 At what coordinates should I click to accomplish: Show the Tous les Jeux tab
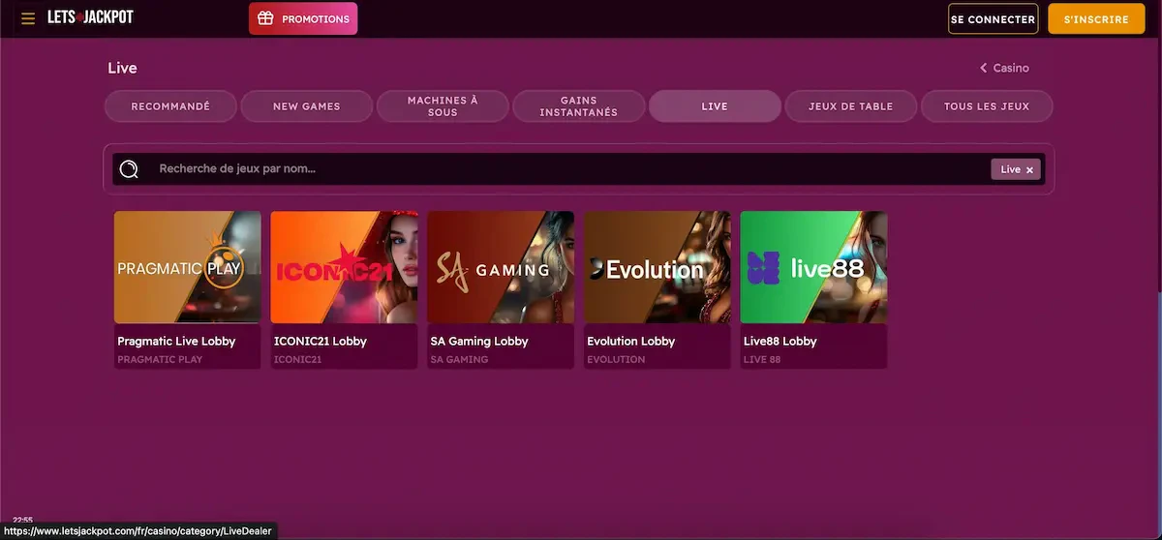986,106
